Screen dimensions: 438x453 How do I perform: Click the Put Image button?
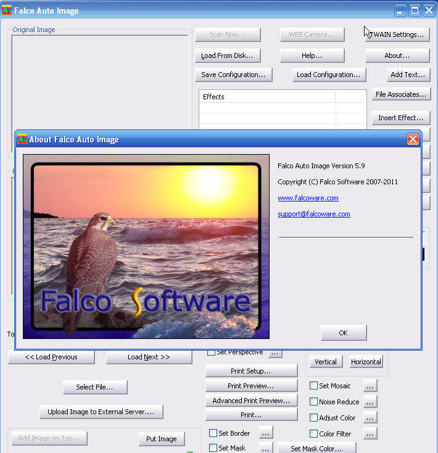pos(162,439)
